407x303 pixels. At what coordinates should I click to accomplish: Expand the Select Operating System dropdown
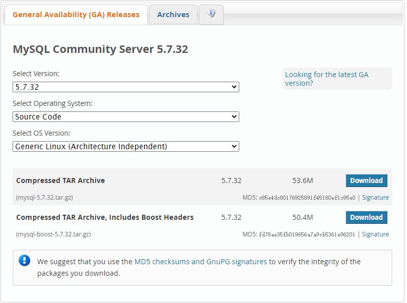126,116
